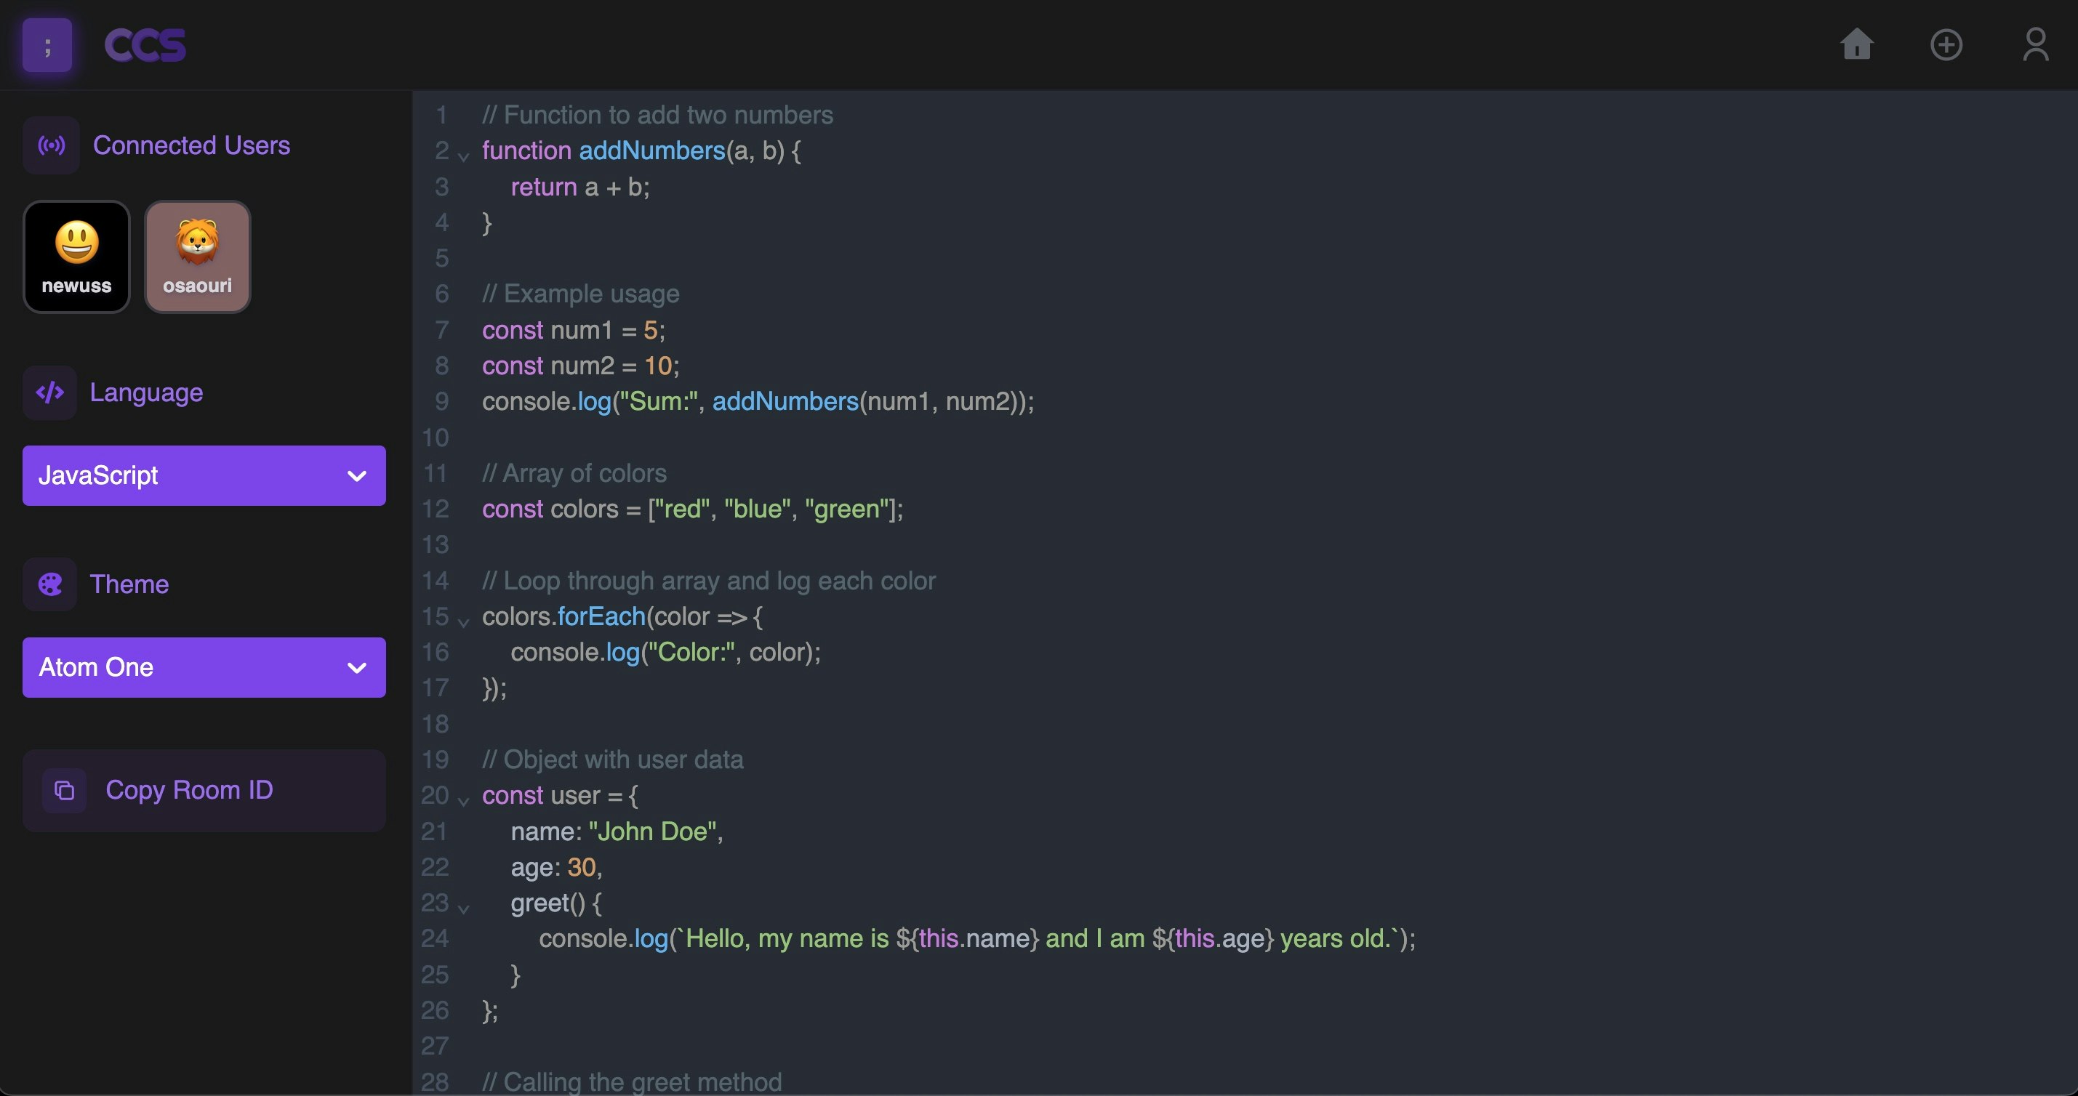The height and width of the screenshot is (1096, 2078).
Task: Go to the home page icon
Action: pos(1856,44)
